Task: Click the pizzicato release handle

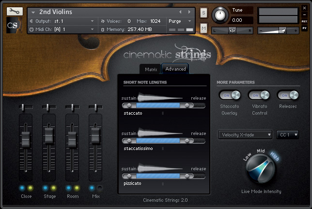Action: (x=187, y=176)
